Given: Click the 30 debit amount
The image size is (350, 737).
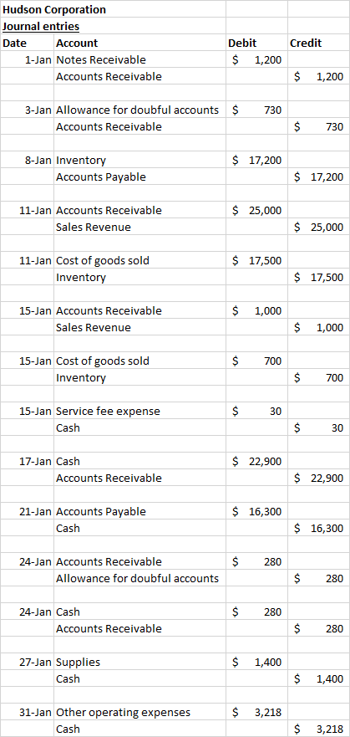Looking at the screenshot, I should coord(256,412).
